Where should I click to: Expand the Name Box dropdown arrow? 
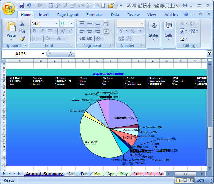pyautogui.click(x=43, y=54)
